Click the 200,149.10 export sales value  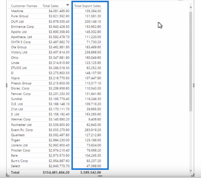coord(93,22)
